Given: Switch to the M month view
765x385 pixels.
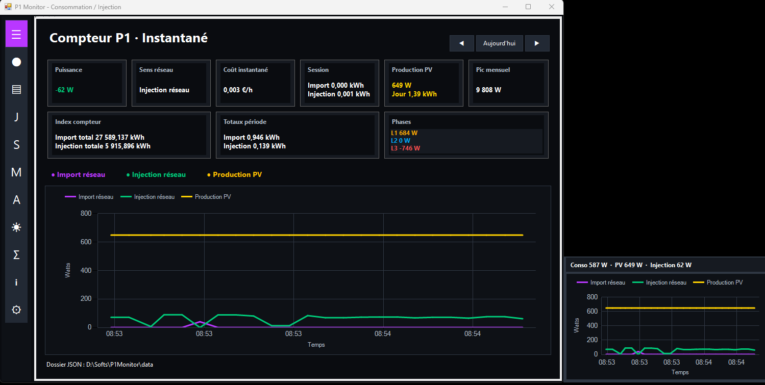Looking at the screenshot, I should point(16,172).
